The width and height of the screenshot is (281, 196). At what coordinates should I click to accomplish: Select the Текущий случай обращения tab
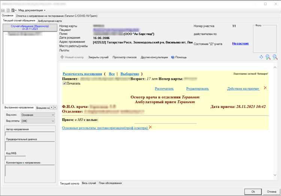[19, 21]
